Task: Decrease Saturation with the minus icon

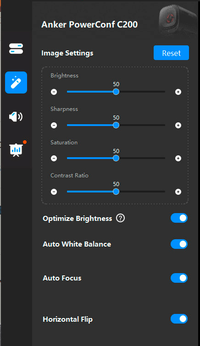Action: [54, 158]
